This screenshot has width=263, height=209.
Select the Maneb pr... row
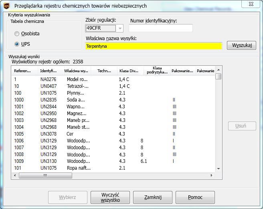coord(113,120)
